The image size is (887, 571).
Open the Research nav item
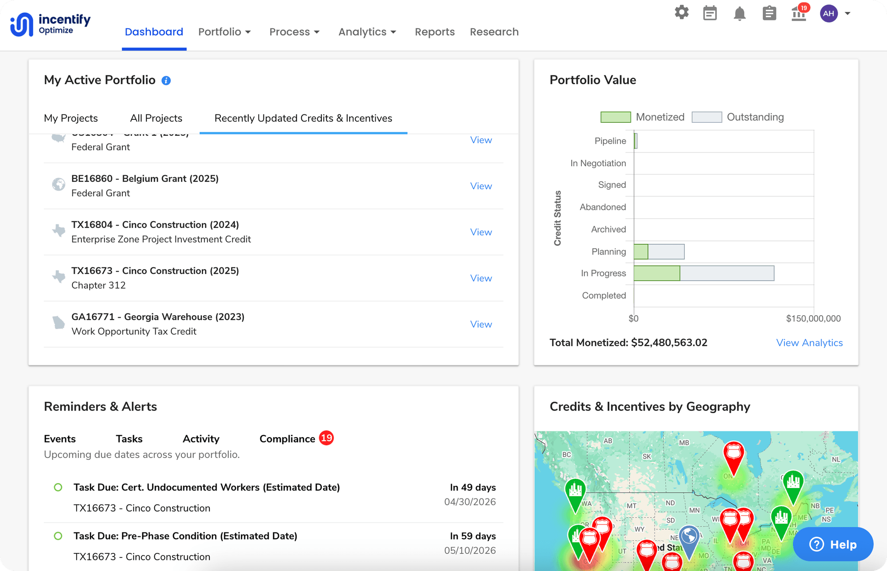click(494, 32)
